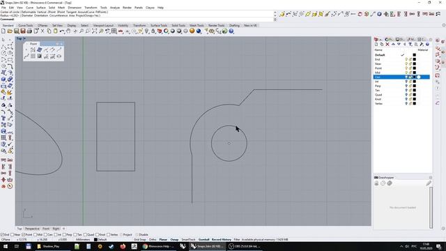Toggle the Vertex osnap checkbox
The image size is (446, 251).
coord(109,235)
